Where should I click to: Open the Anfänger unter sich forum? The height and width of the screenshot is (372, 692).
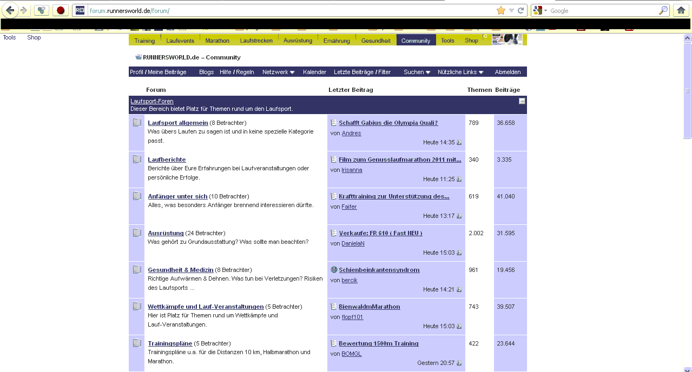(x=177, y=196)
